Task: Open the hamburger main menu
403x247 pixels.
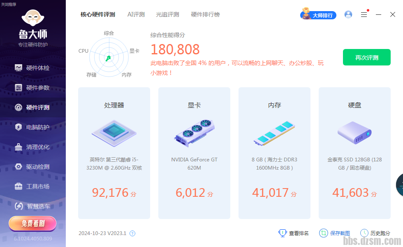Action: click(x=364, y=14)
